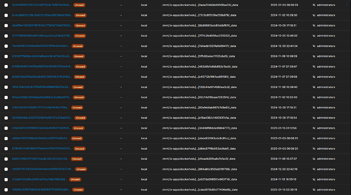This screenshot has width=351, height=195.
Task: Select the checkbox for volume bc4c8b90
Action: click(6, 15)
